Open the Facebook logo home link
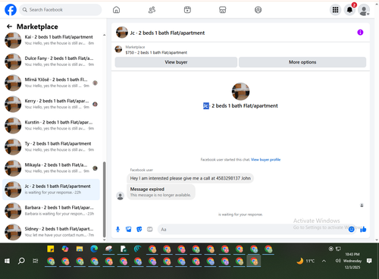The height and width of the screenshot is (279, 379). (11, 10)
